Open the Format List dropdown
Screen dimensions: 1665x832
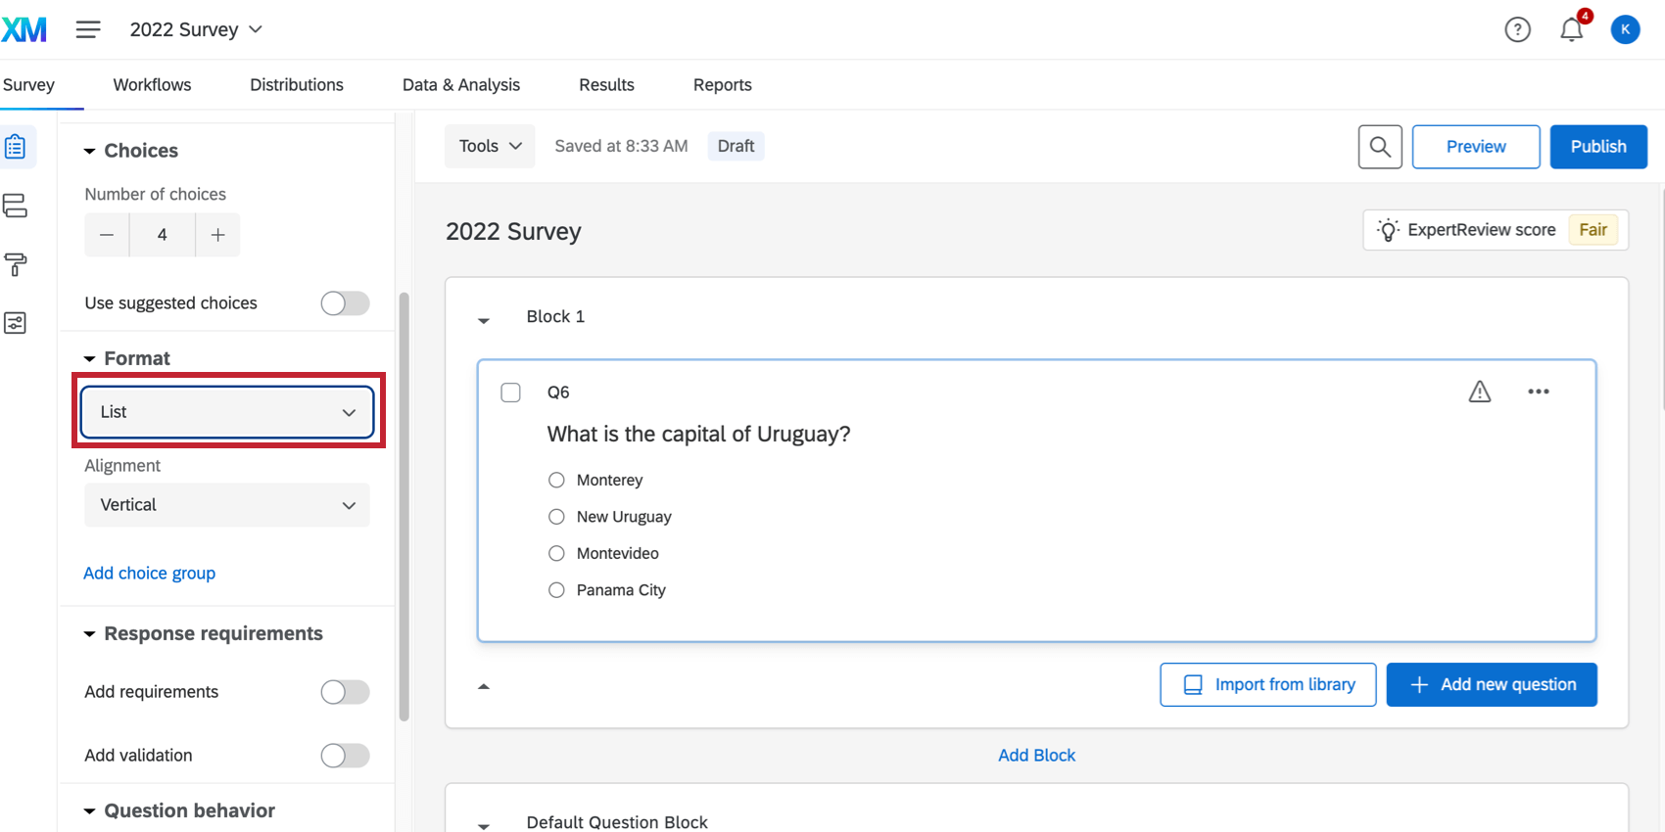[227, 412]
